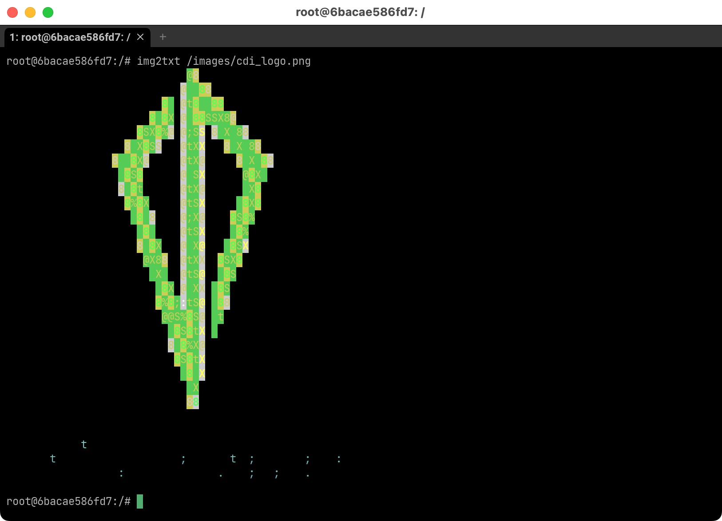
Task: Click the bottom root@6bacae586fd7:/# prompt text
Action: tap(68, 501)
